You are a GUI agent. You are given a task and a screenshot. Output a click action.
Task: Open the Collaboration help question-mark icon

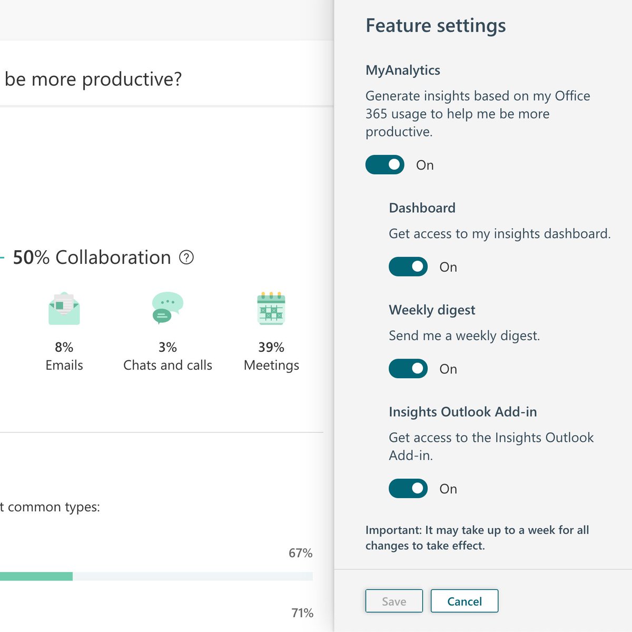click(x=186, y=258)
